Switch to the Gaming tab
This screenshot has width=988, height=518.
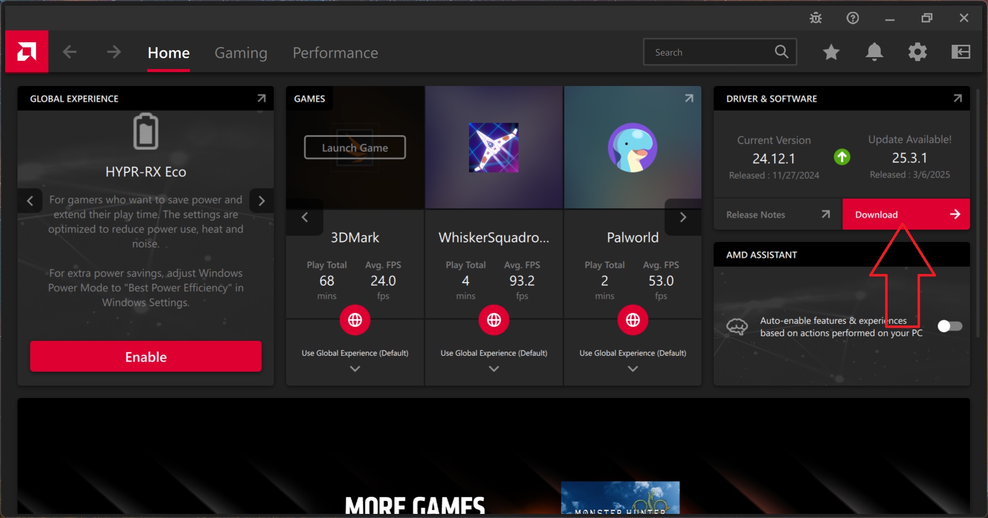[241, 53]
